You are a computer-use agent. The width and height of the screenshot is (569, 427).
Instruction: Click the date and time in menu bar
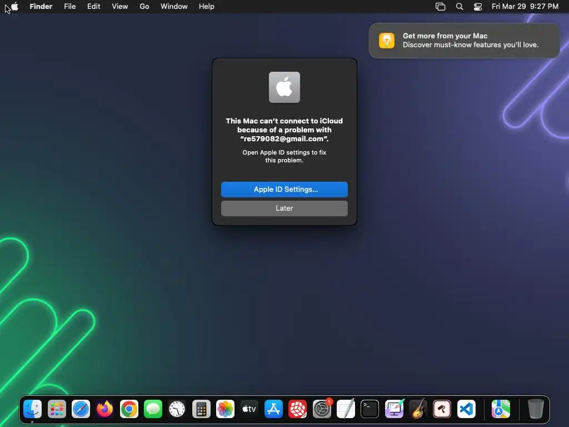pos(525,7)
